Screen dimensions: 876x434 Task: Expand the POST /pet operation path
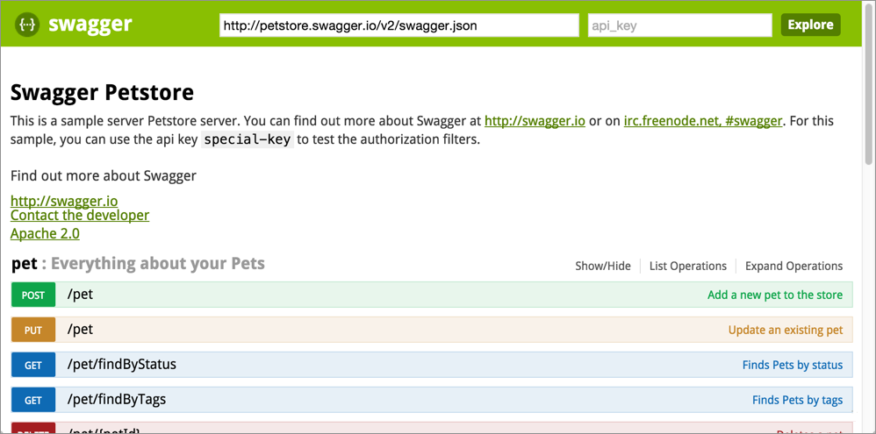[x=80, y=295]
